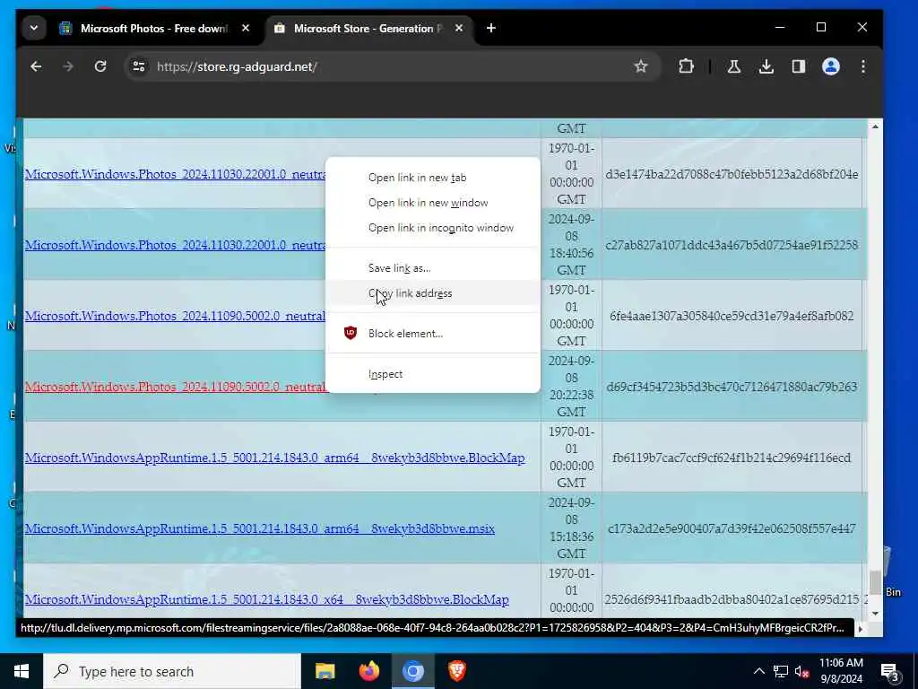Go back to the previous page

coord(36,66)
